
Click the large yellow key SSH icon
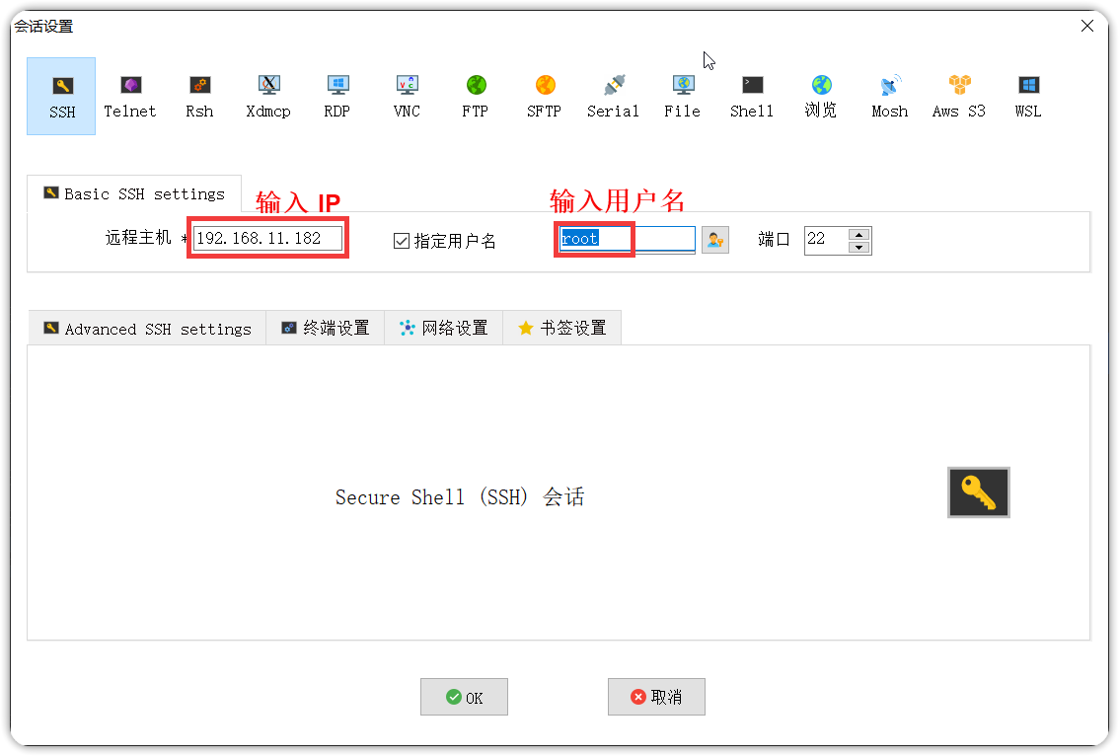(x=979, y=492)
